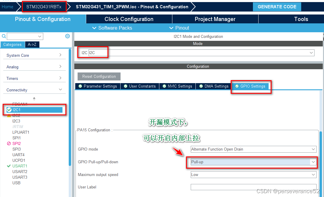Select the Categories view tab
The height and width of the screenshot is (197, 324).
12,45
